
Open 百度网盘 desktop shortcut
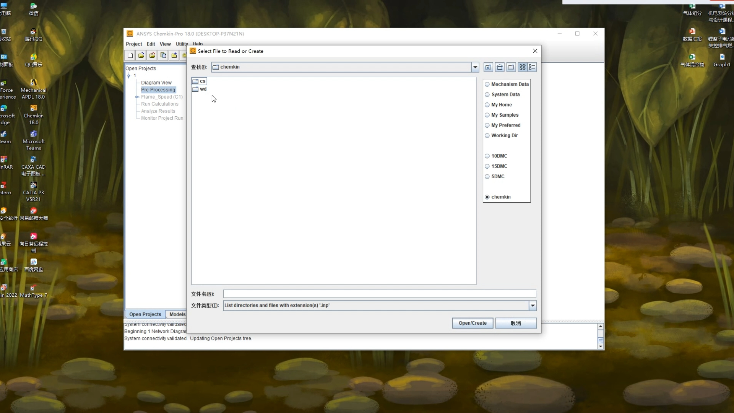(34, 265)
